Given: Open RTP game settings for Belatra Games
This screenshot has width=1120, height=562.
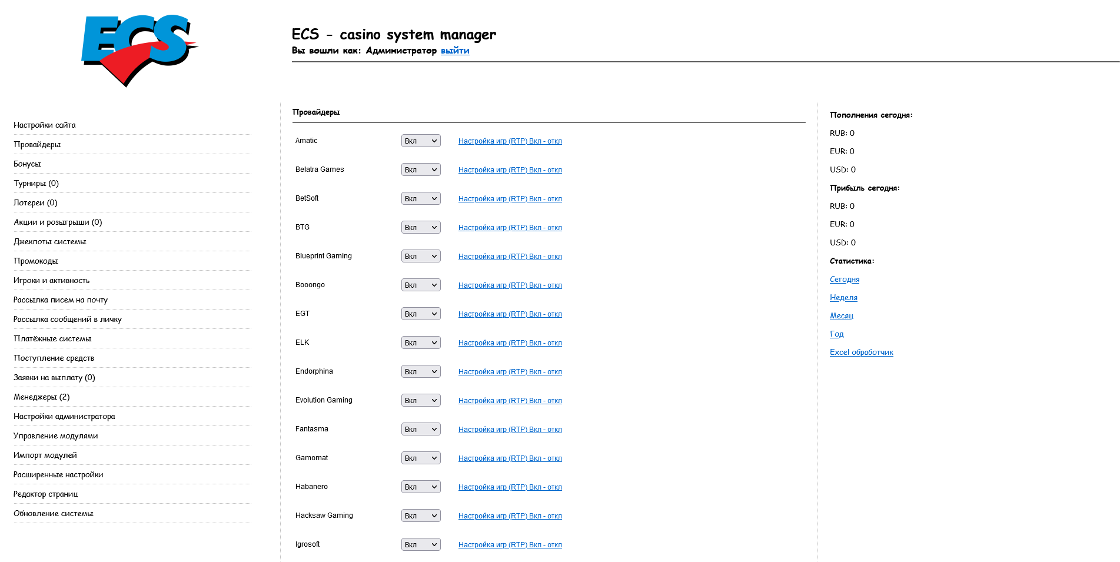Looking at the screenshot, I should click(x=510, y=170).
